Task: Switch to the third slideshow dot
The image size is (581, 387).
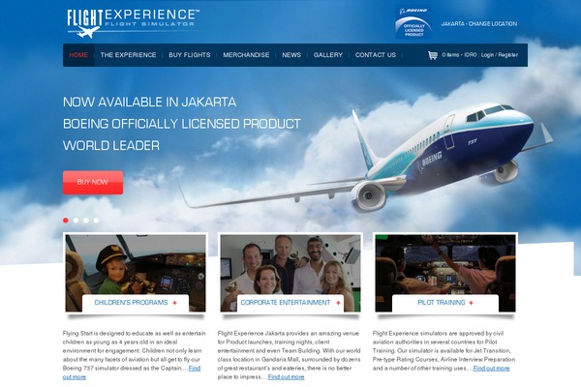Action: click(86, 221)
